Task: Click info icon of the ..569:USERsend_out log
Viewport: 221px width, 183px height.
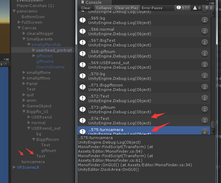Action: coord(83,64)
